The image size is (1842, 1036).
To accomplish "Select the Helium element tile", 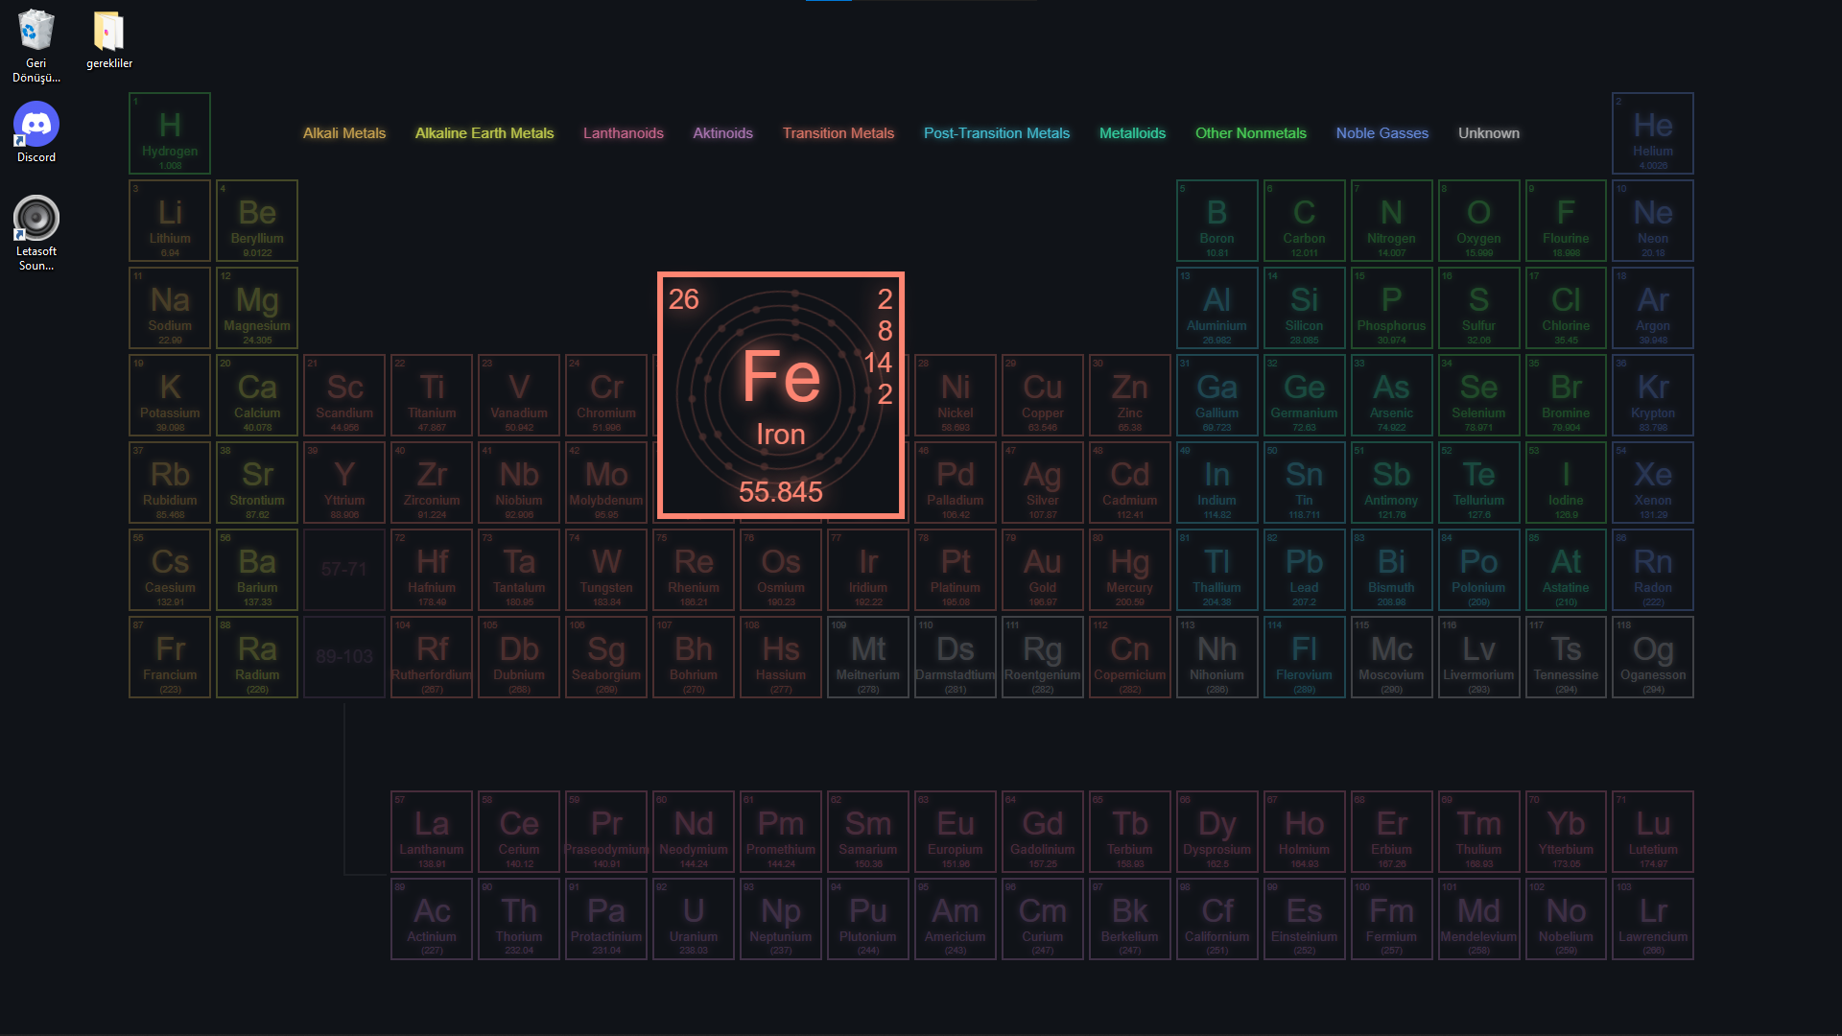I will tap(1652, 133).
